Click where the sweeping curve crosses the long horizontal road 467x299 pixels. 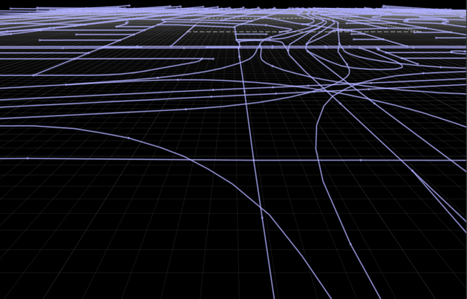coord(192,159)
